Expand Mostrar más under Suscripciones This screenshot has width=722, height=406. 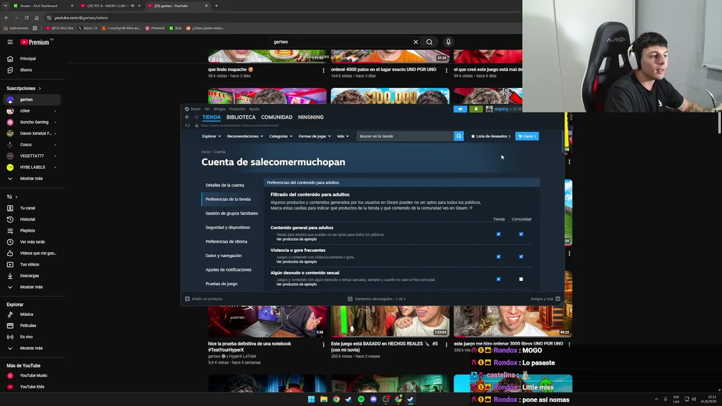click(31, 179)
